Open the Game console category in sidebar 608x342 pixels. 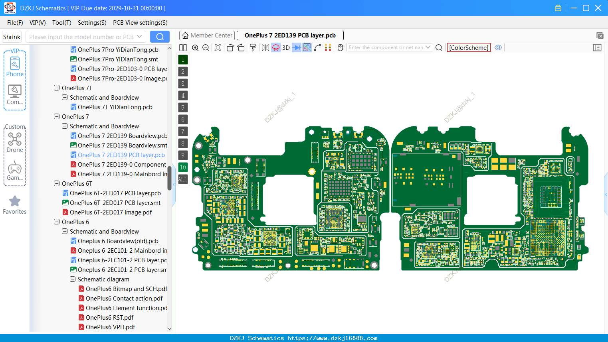15,171
